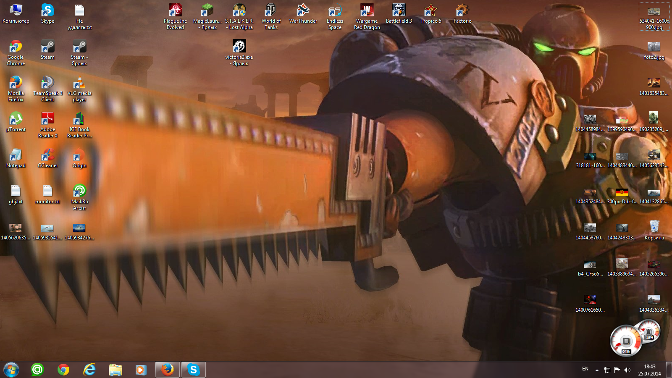Open Windows Explorer from the taskbar
Screen dimensions: 672x378
coord(115,370)
